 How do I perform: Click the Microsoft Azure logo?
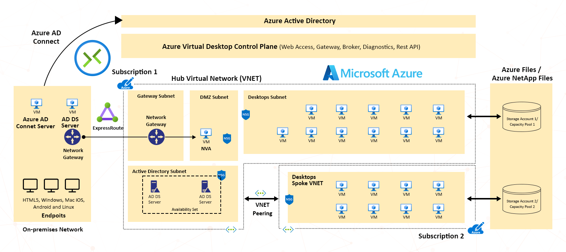click(x=373, y=73)
